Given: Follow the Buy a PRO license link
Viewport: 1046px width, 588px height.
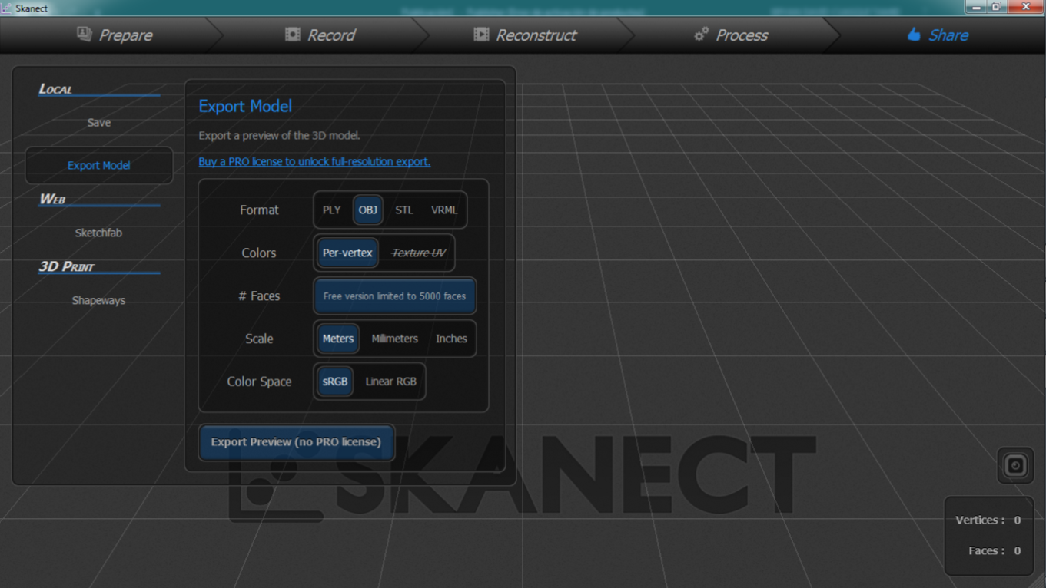Looking at the screenshot, I should click(314, 162).
